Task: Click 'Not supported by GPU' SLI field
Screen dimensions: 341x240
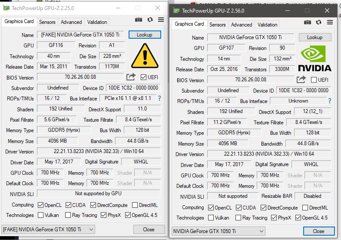Action: (99, 193)
